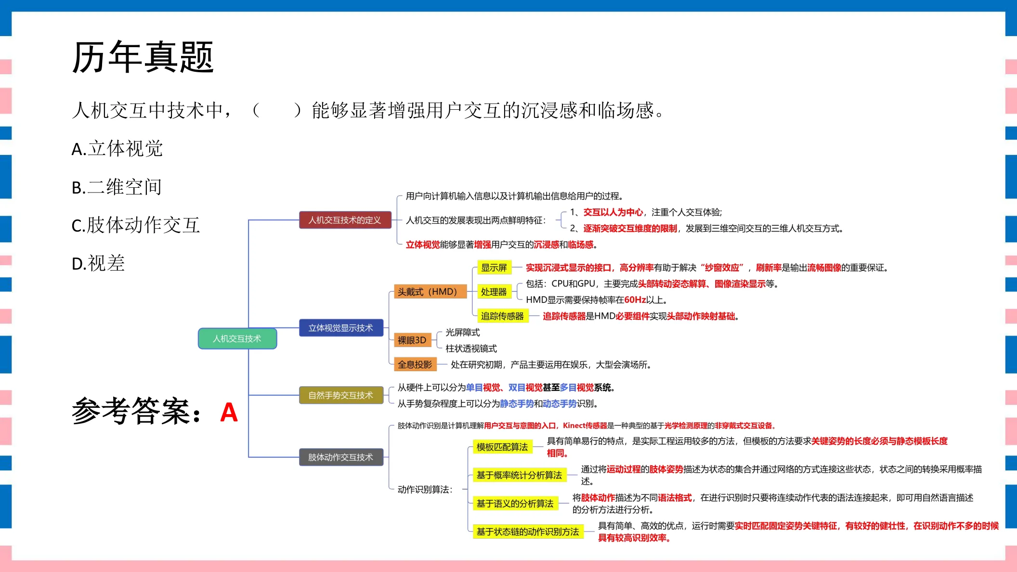Screen dimensions: 1017x572
Task: Select the gray 肢体动作交互技术 node
Action: [341, 457]
